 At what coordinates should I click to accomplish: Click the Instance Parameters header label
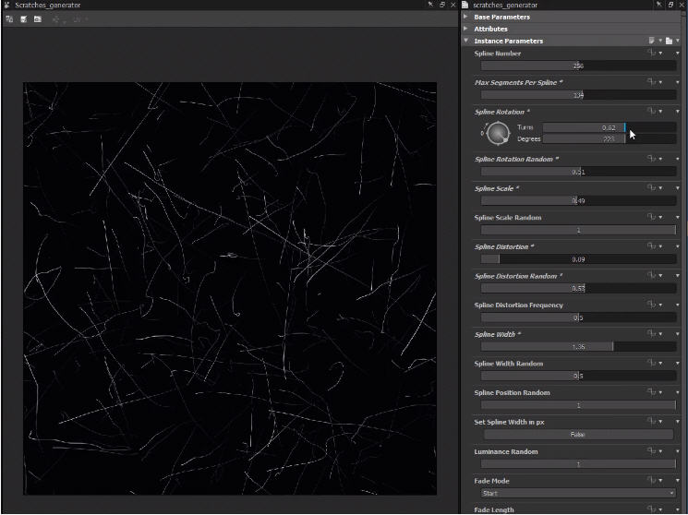(508, 41)
